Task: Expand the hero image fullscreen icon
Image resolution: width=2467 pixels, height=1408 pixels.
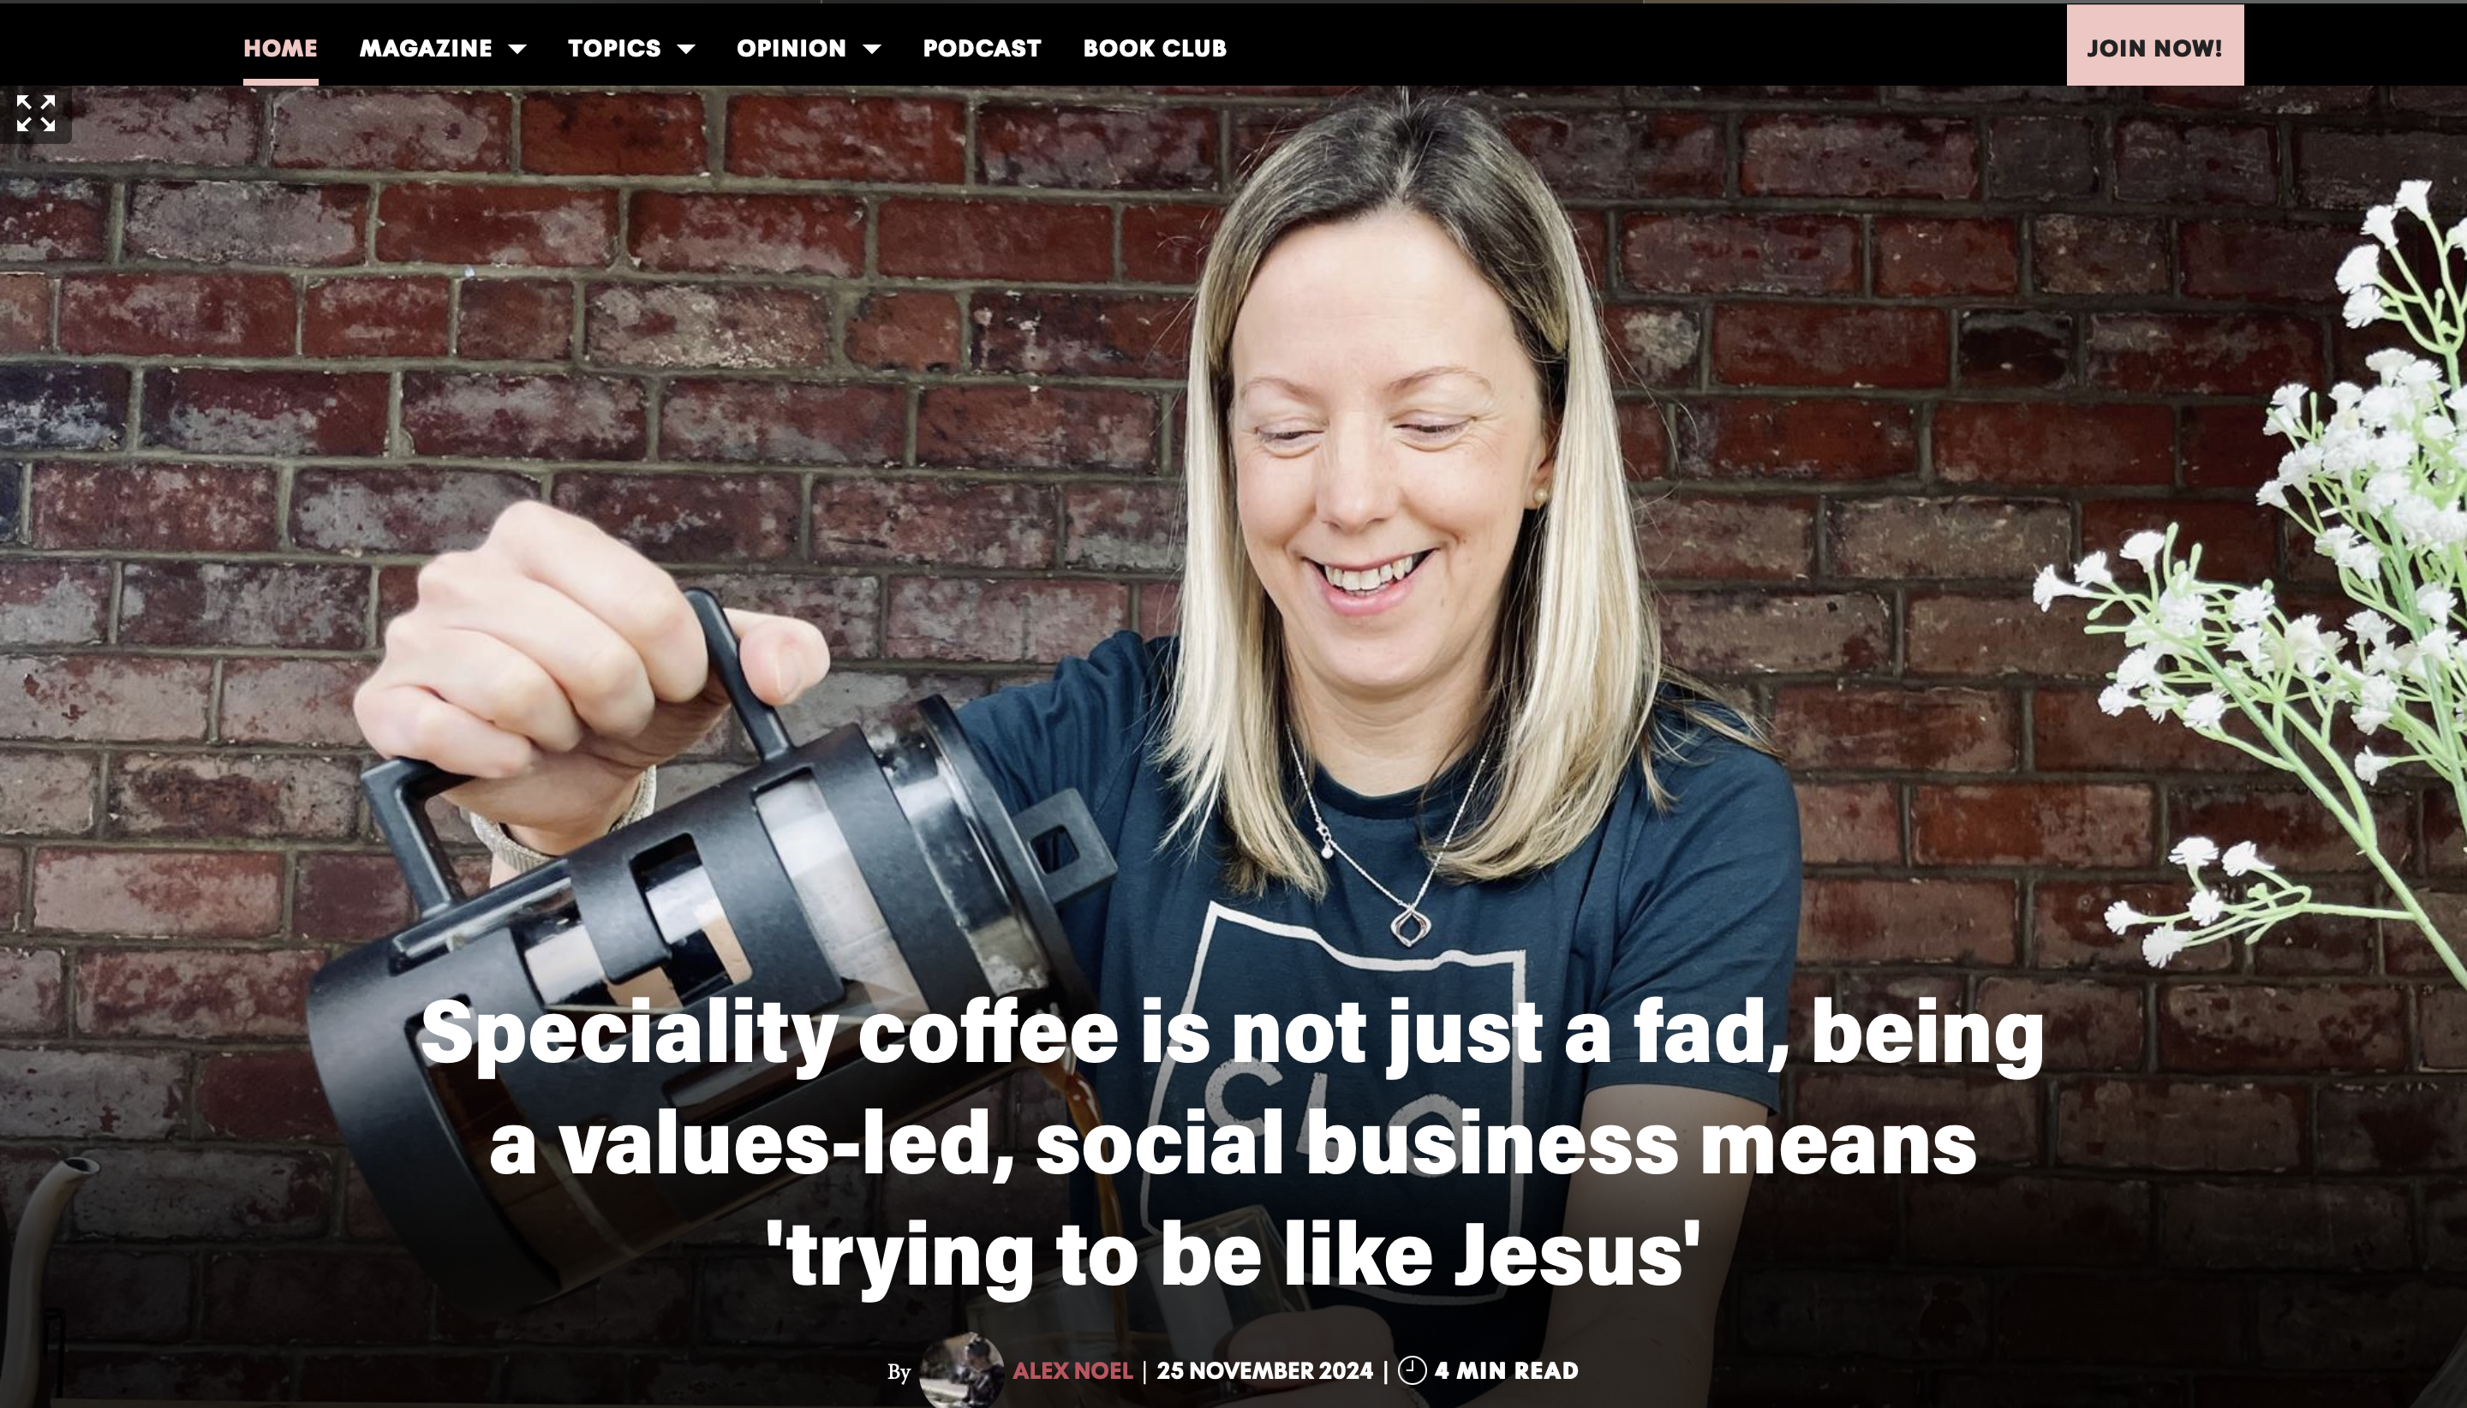Action: click(36, 113)
